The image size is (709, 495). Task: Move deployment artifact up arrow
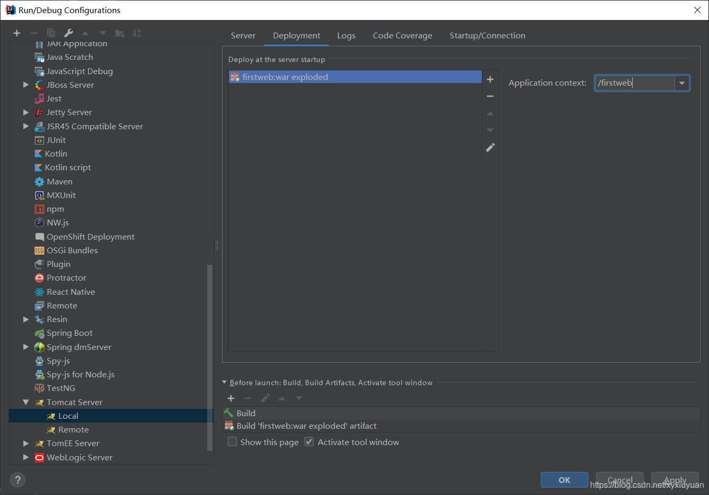490,114
